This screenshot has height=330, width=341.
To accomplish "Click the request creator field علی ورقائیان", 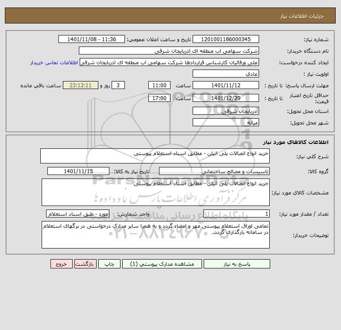I will tap(170, 62).
